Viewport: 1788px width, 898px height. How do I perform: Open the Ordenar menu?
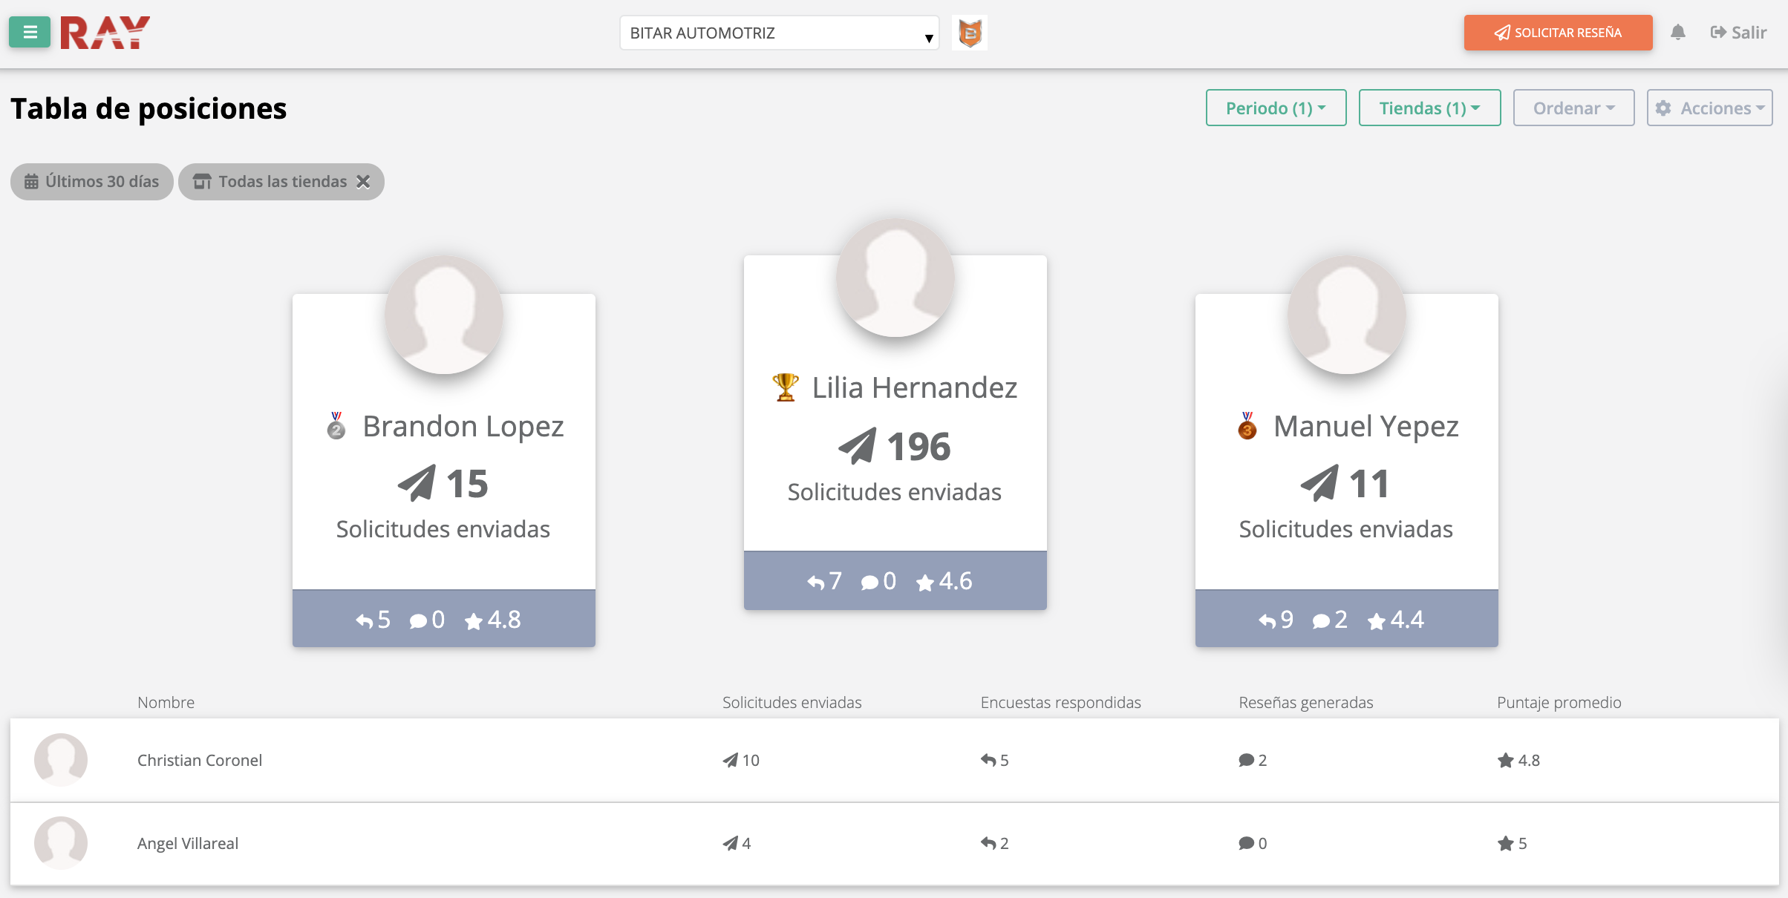1573,108
